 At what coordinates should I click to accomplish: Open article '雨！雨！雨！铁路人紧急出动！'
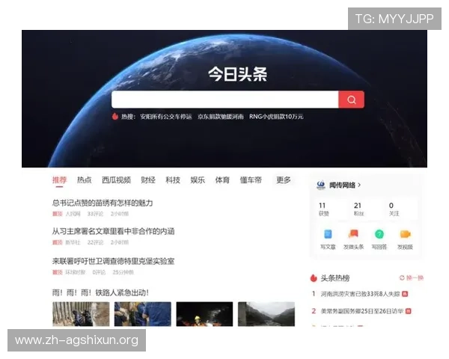pos(100,292)
